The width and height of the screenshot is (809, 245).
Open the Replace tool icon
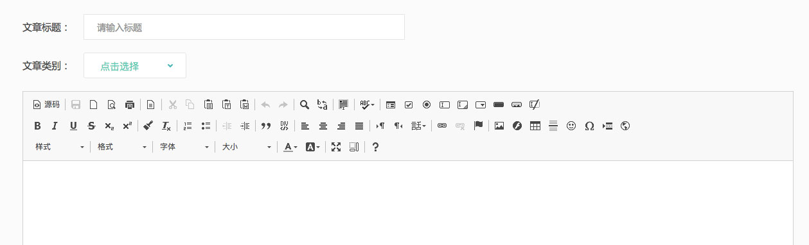[x=323, y=105]
